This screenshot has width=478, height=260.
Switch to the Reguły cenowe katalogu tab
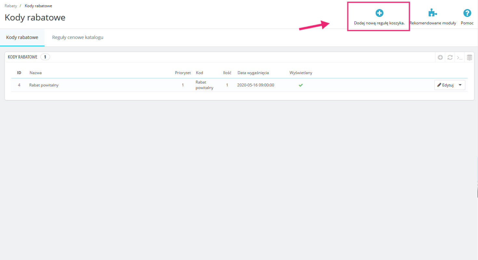(x=78, y=37)
